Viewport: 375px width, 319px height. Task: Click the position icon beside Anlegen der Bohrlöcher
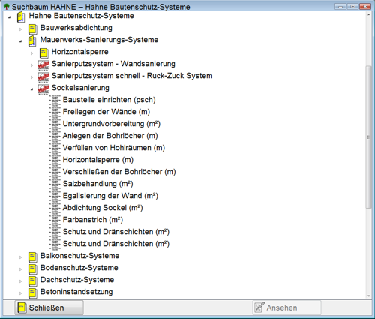pos(55,136)
